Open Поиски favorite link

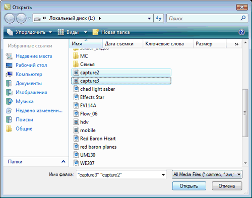(x=24, y=119)
